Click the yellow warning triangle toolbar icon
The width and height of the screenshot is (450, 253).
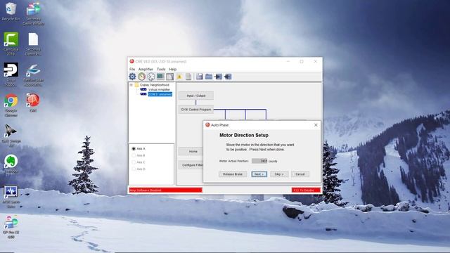click(x=179, y=77)
